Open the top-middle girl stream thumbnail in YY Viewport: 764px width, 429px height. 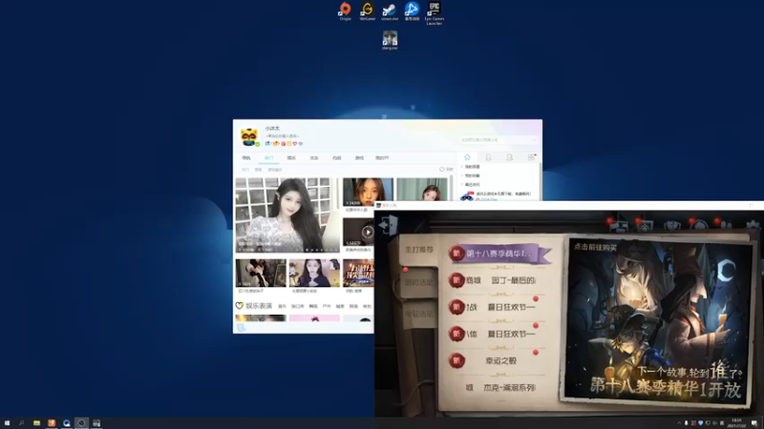coord(368,192)
